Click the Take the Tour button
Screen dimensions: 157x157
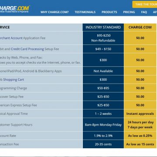point(145,4)
